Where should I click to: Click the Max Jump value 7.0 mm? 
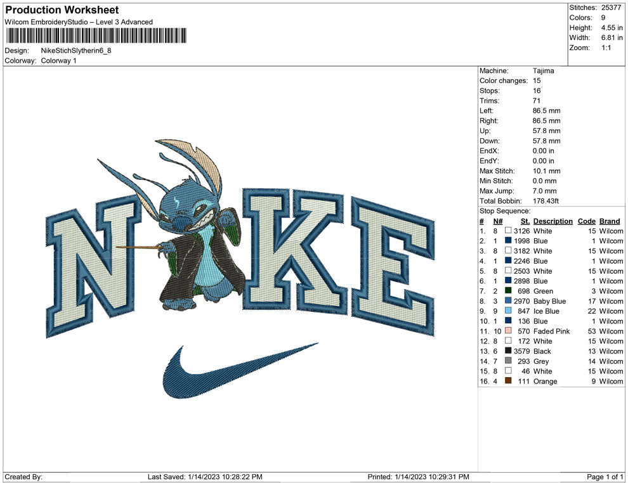544,191
